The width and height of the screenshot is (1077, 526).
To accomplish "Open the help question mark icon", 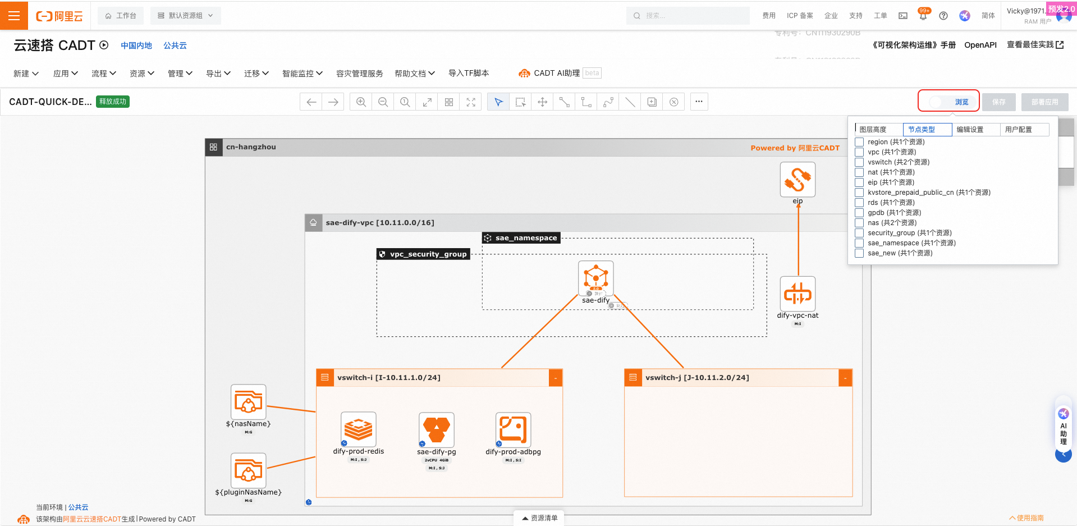I will [x=943, y=16].
